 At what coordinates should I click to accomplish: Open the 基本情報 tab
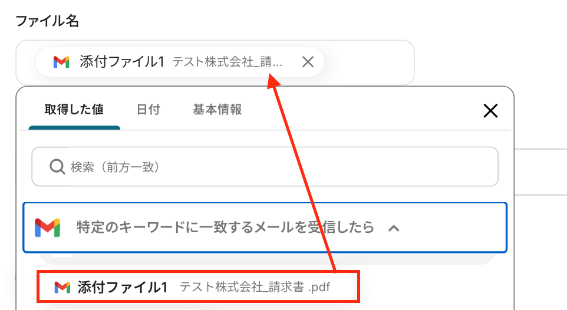pos(217,110)
